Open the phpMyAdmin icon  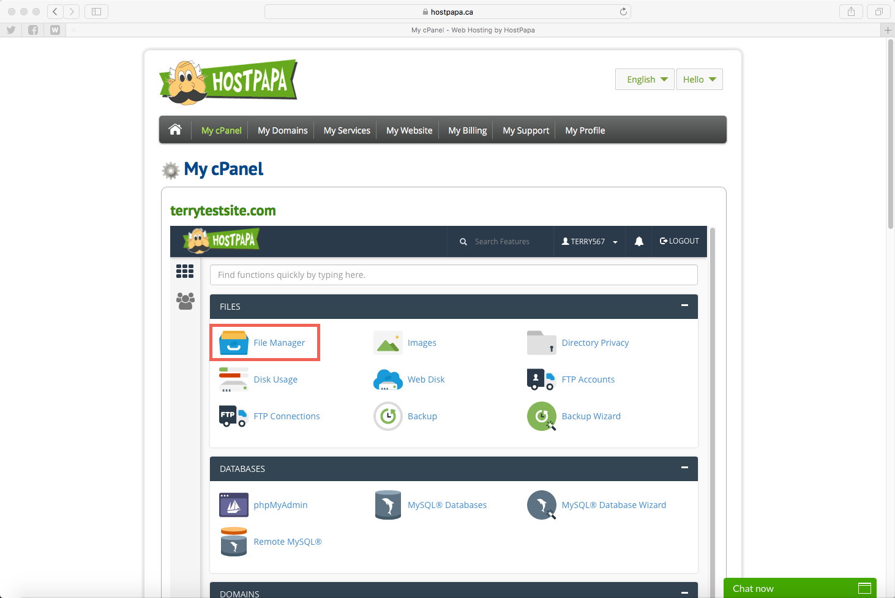click(234, 505)
